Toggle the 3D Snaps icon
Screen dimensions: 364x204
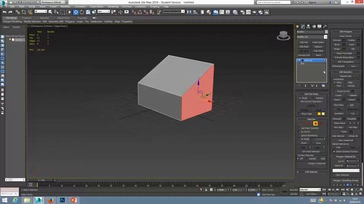(x=134, y=12)
